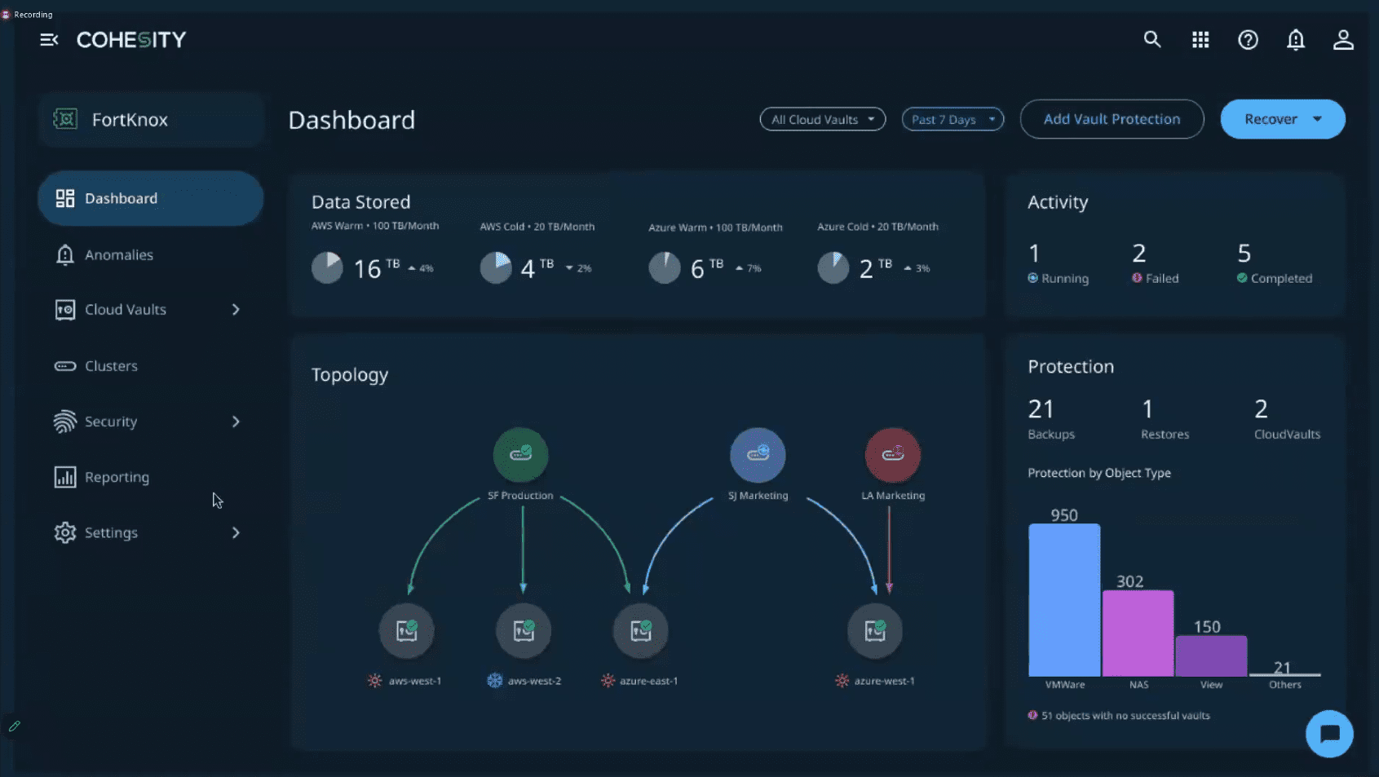Screen dimensions: 1379x777
Task: Open the Past 7 Days dropdown
Action: (x=952, y=119)
